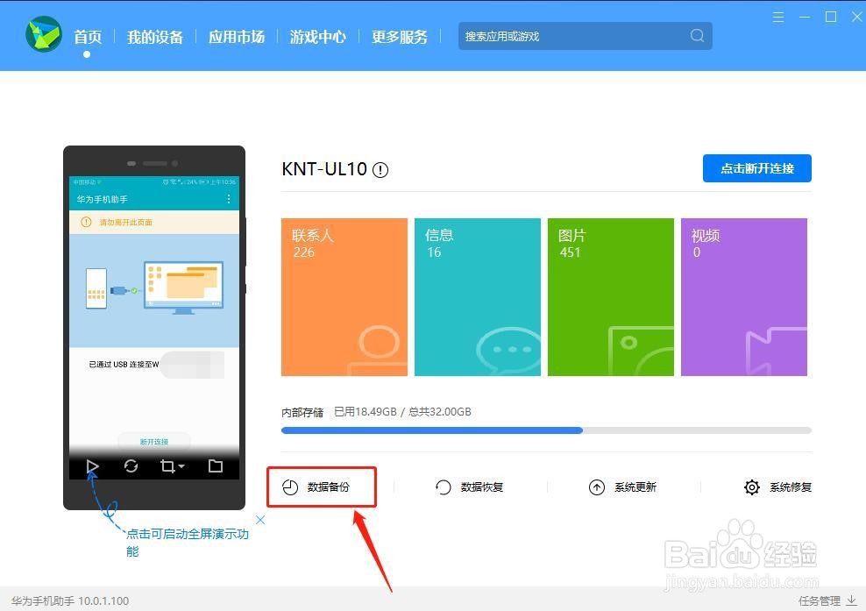Click the HiSuite bird logo
This screenshot has height=611, width=866.
pyautogui.click(x=44, y=34)
